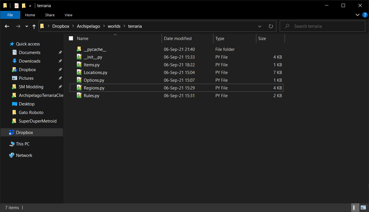Switch to details view on status bar
369x212 pixels.
pyautogui.click(x=355, y=207)
